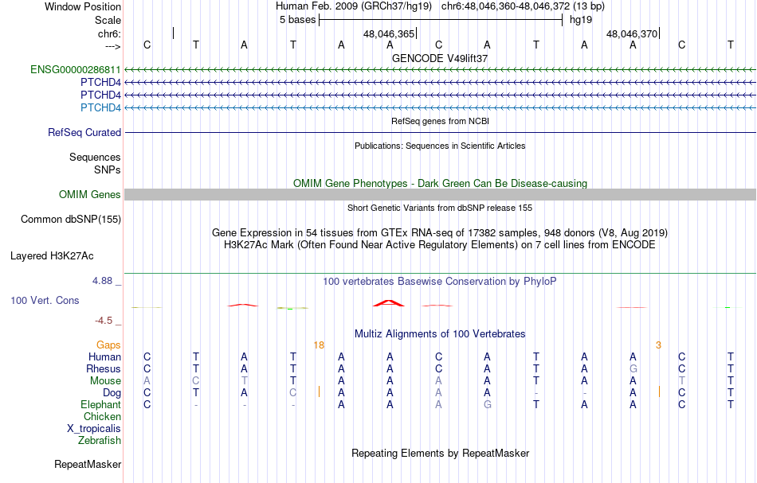Click the SNPs track label
This screenshot has height=483, width=757.
(x=108, y=169)
